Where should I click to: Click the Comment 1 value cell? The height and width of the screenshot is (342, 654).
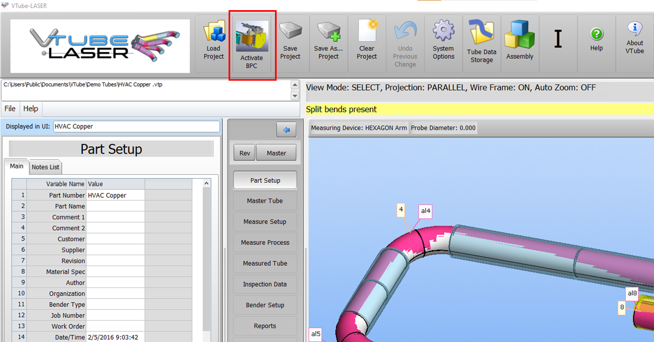pos(115,217)
